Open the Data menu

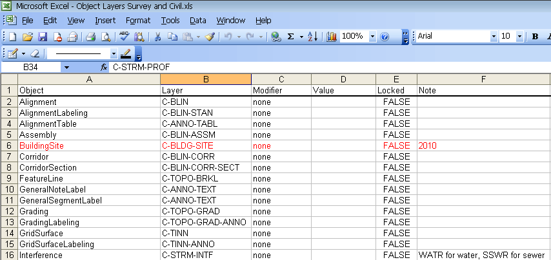coord(197,21)
